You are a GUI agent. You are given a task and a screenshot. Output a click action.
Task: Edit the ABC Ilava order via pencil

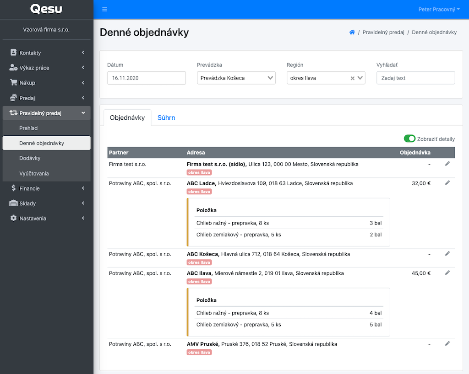[447, 273]
